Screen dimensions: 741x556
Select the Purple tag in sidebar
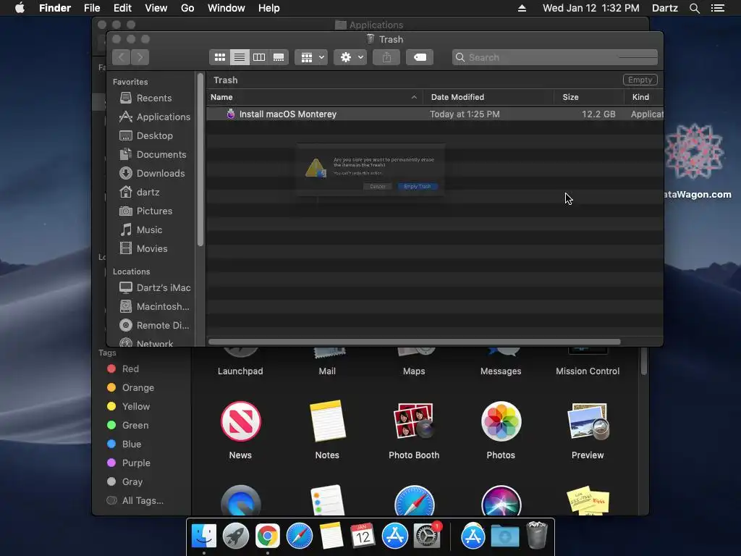(129, 463)
